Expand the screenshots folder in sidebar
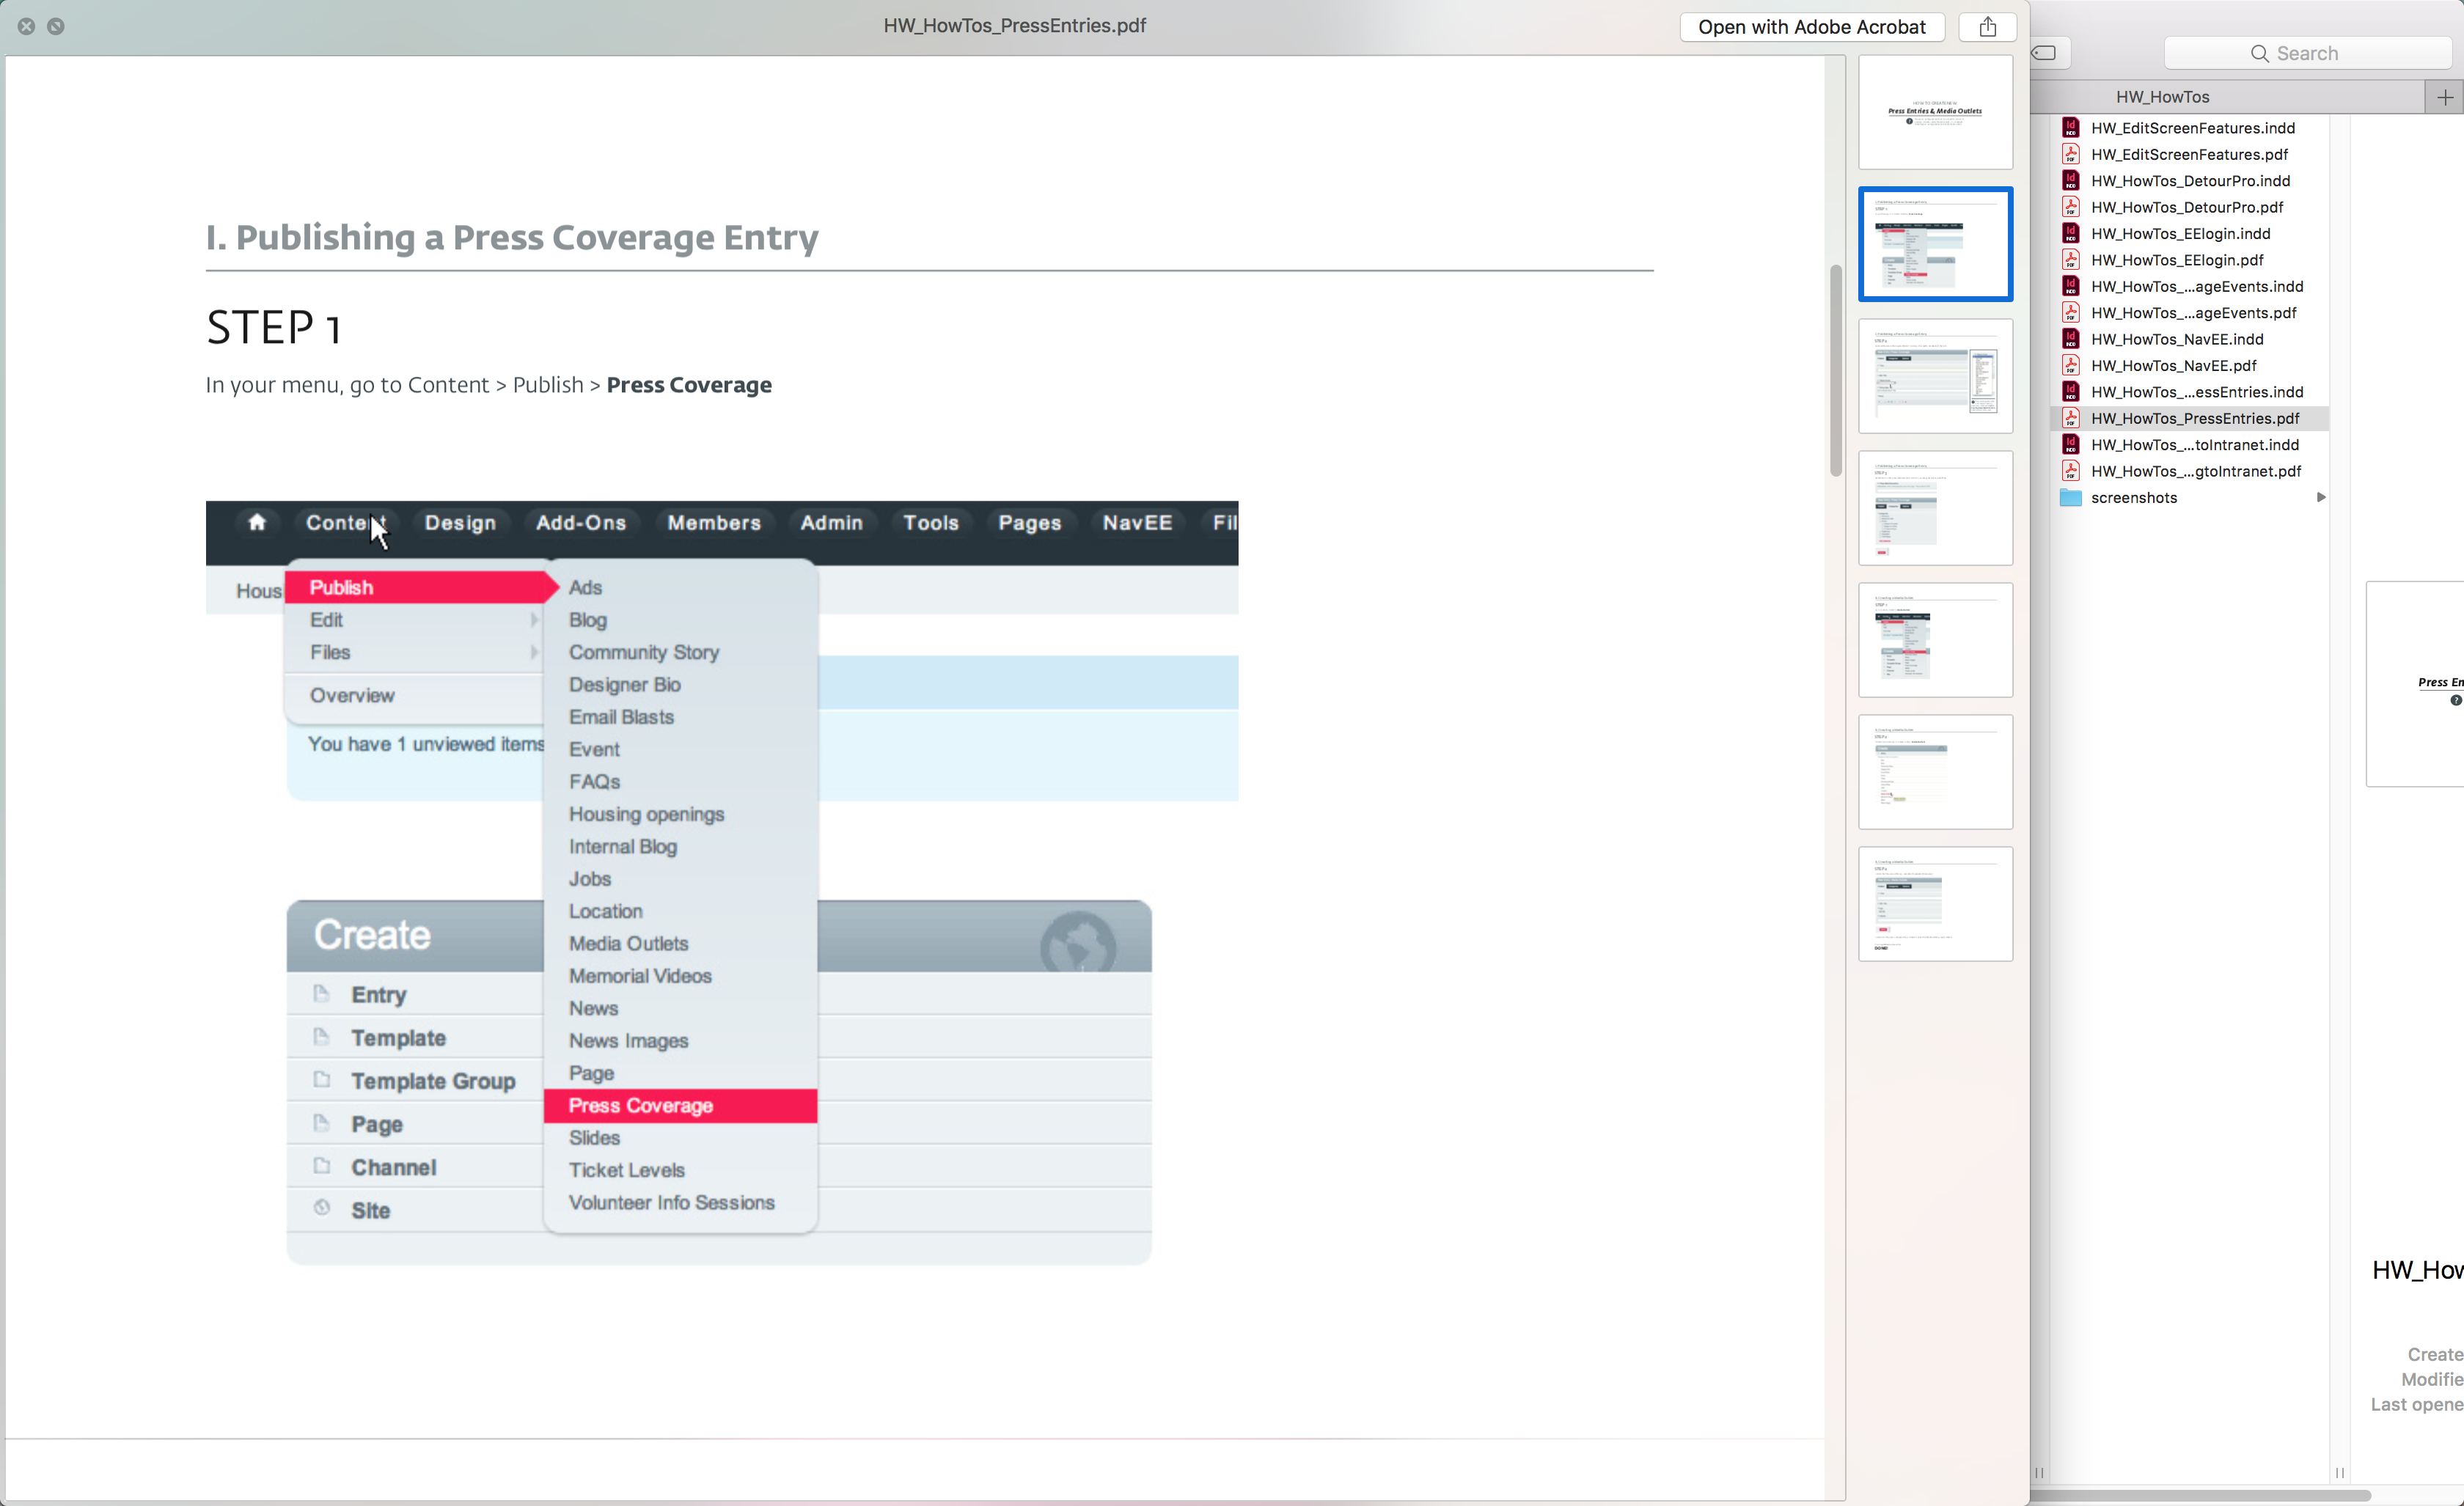 coord(2323,498)
